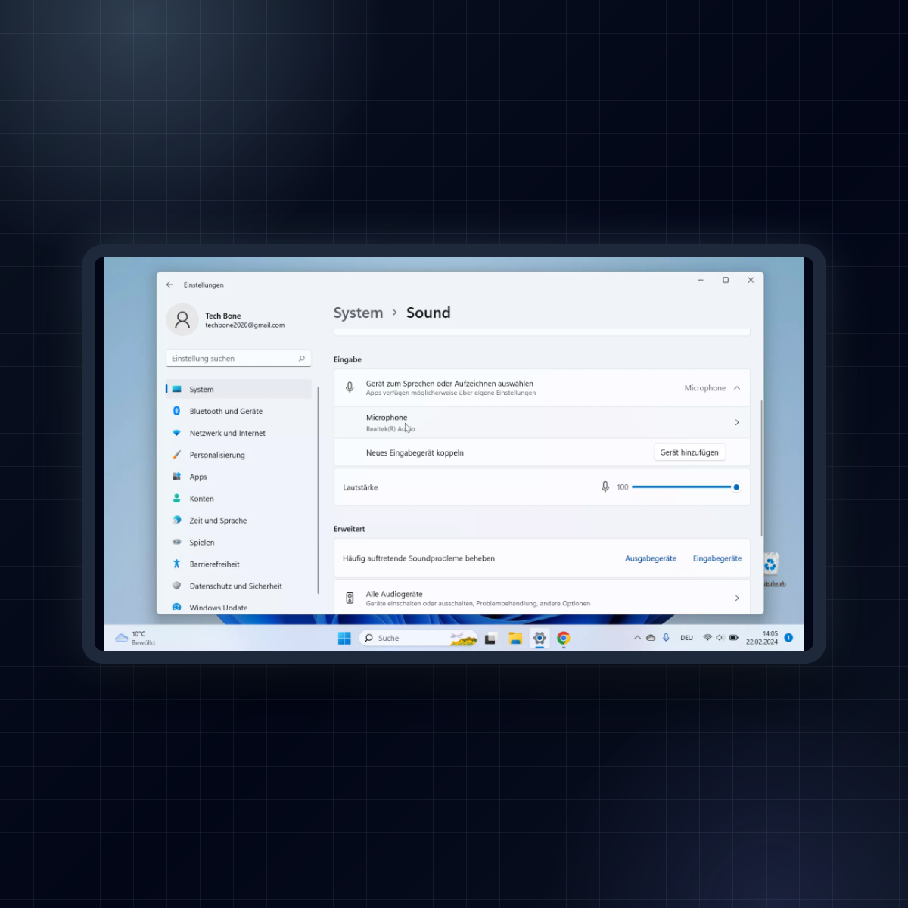Screen dimensions: 908x908
Task: Click the Spielen controller icon
Action: (x=176, y=543)
